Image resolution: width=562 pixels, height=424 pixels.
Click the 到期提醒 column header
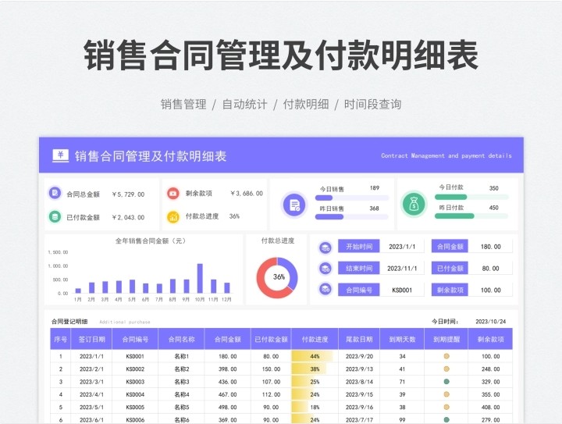pyautogui.click(x=446, y=339)
